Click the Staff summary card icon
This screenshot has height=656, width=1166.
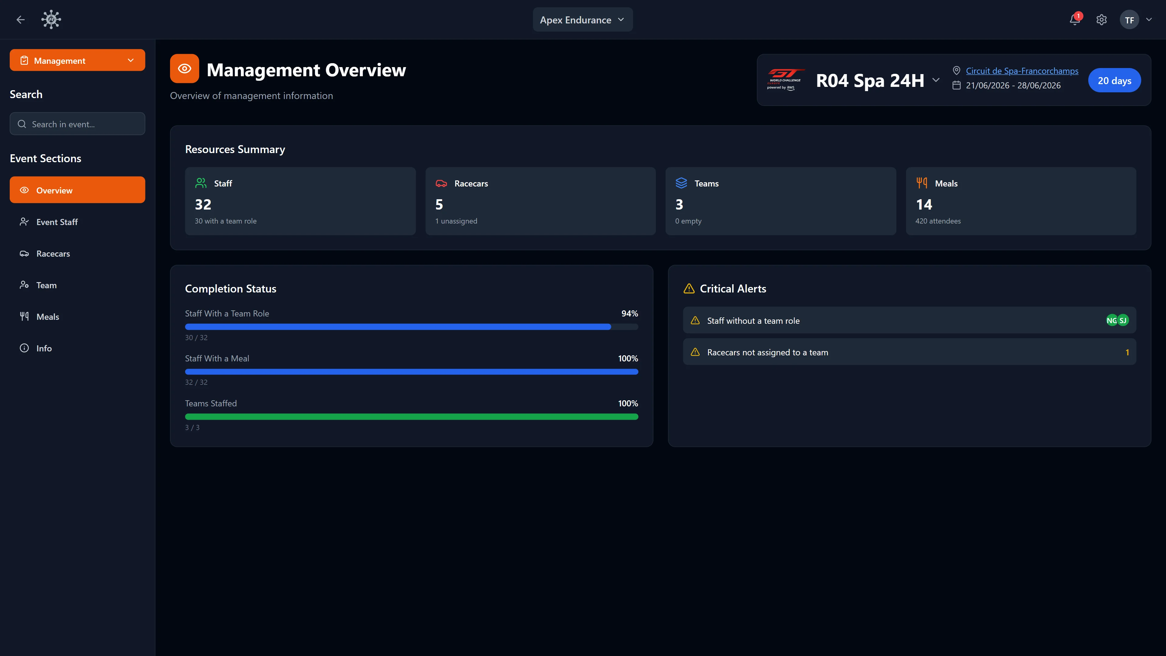(201, 183)
